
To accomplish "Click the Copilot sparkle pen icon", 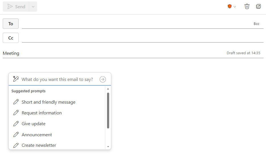I will pos(16,79).
